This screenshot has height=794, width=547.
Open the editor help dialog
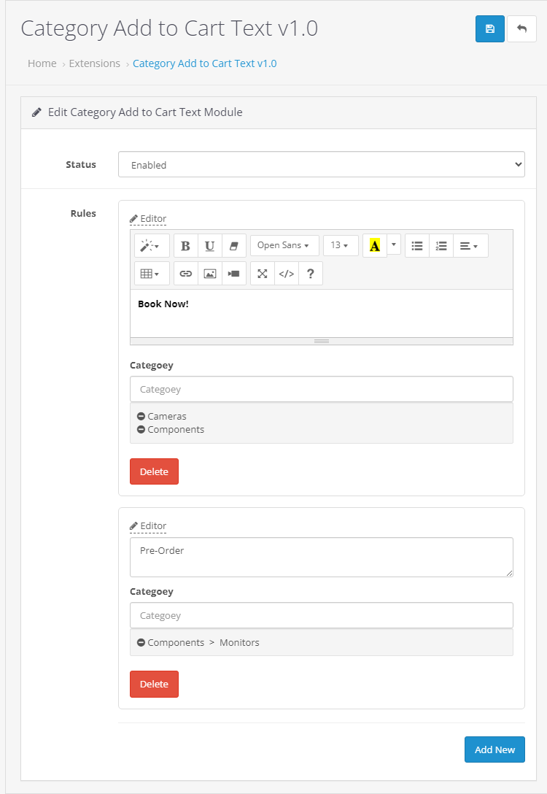coord(311,273)
